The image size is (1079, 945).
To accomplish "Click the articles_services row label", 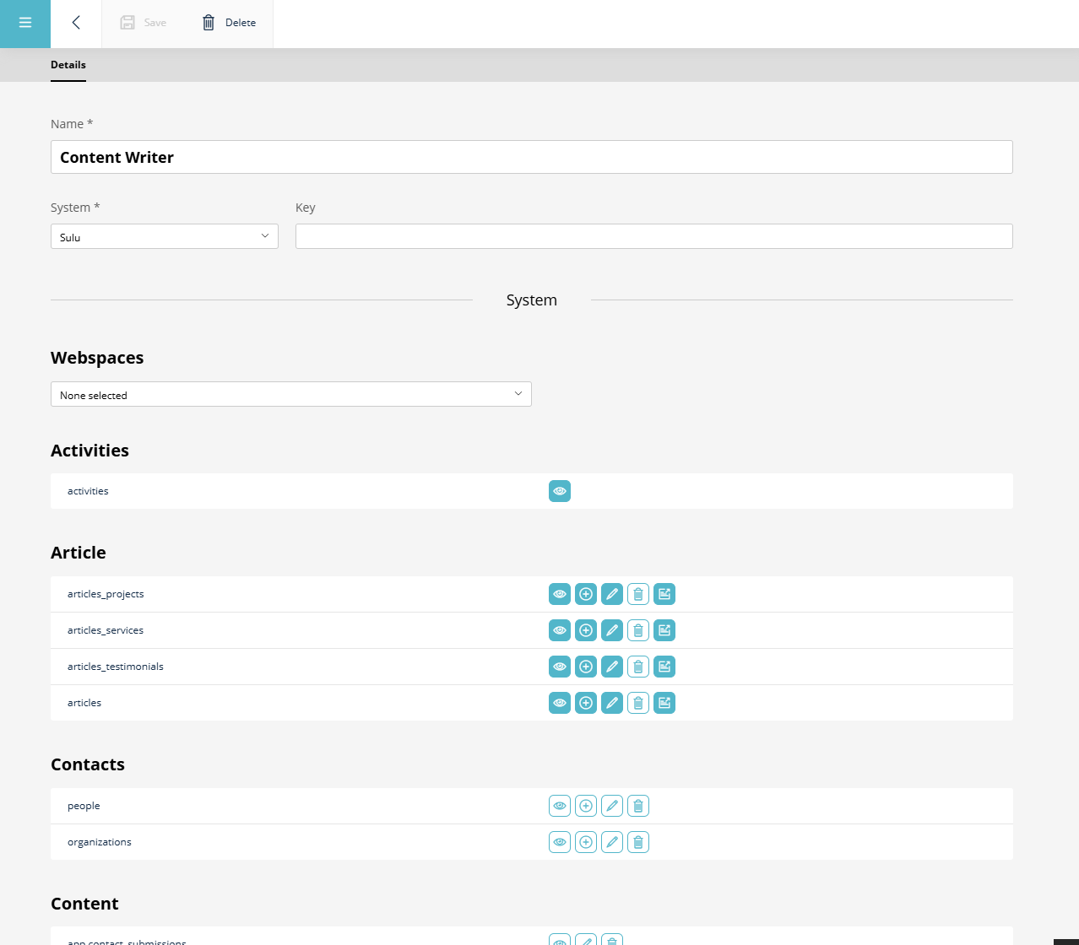I will [106, 630].
